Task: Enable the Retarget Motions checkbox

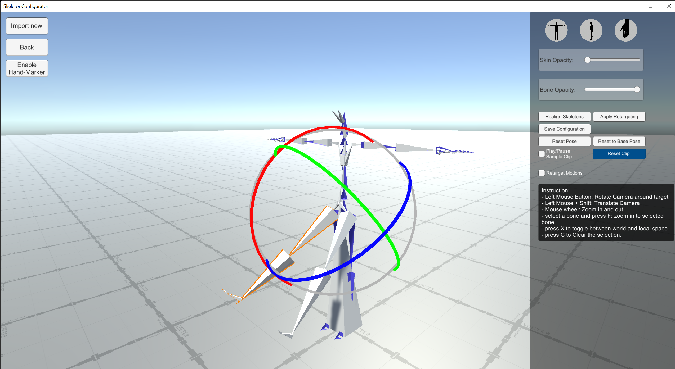Action: (542, 173)
